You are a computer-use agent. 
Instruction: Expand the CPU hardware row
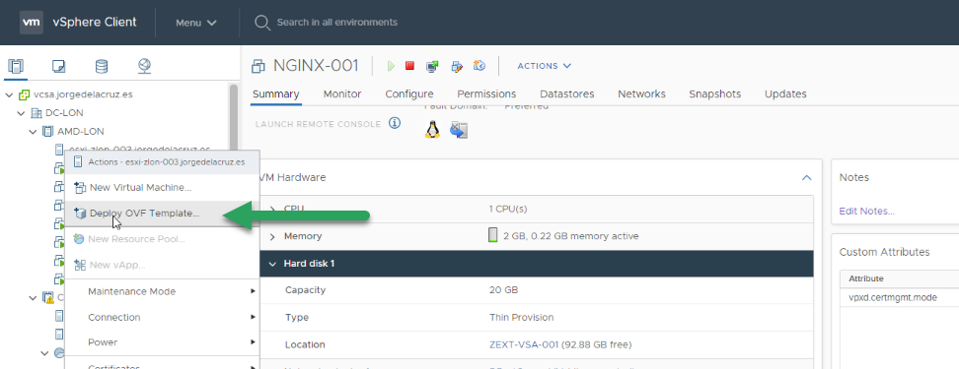coord(272,210)
